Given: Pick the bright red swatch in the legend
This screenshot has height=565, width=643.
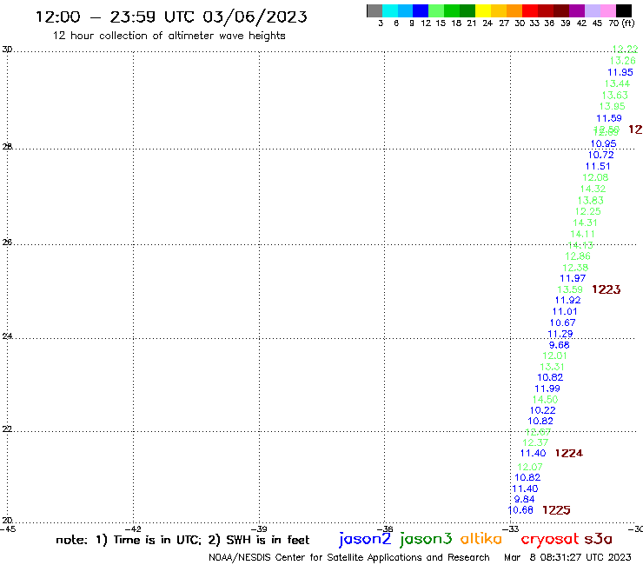Looking at the screenshot, I should pyautogui.click(x=530, y=10).
